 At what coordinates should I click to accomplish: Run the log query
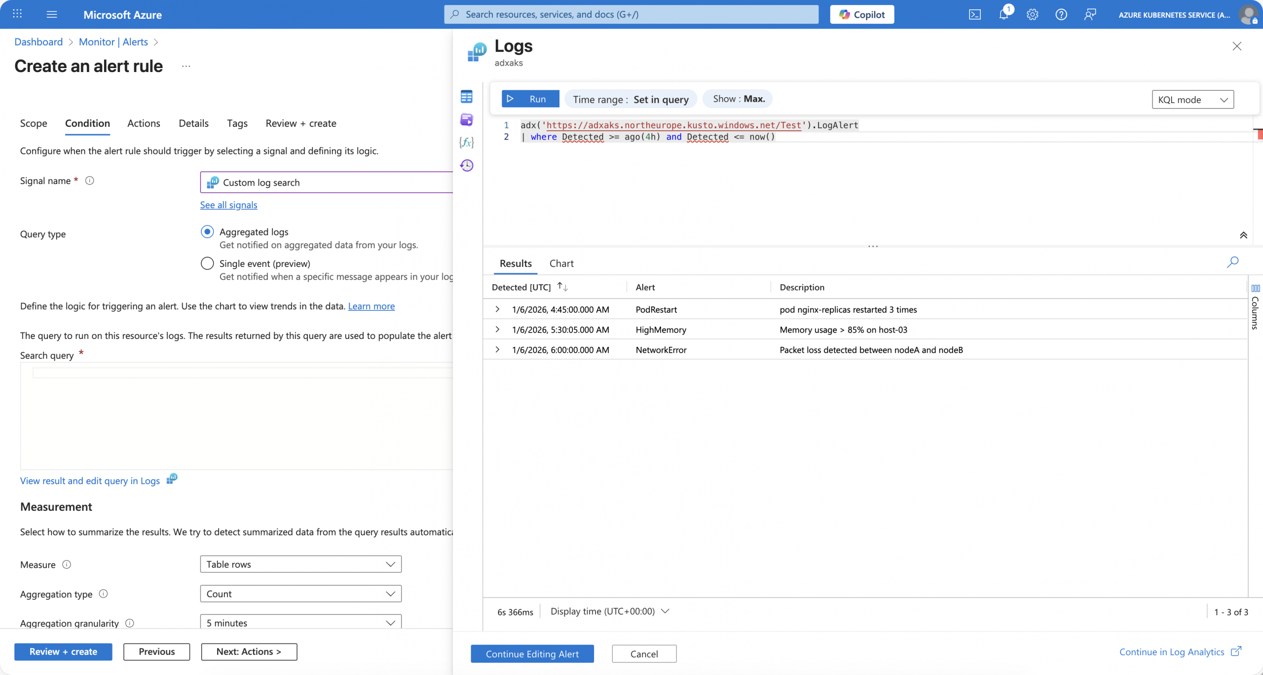pyautogui.click(x=530, y=99)
